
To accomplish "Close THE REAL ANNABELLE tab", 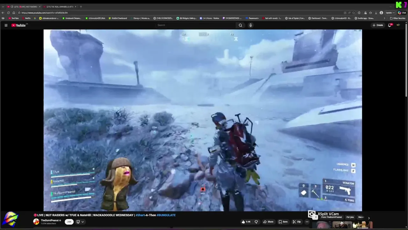I will point(75,7).
